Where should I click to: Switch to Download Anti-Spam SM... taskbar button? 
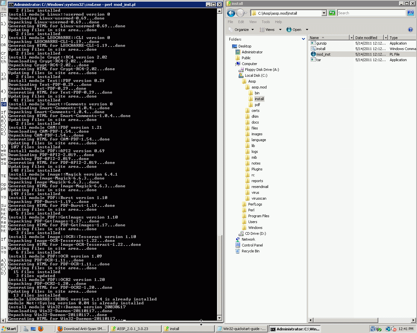81,329
